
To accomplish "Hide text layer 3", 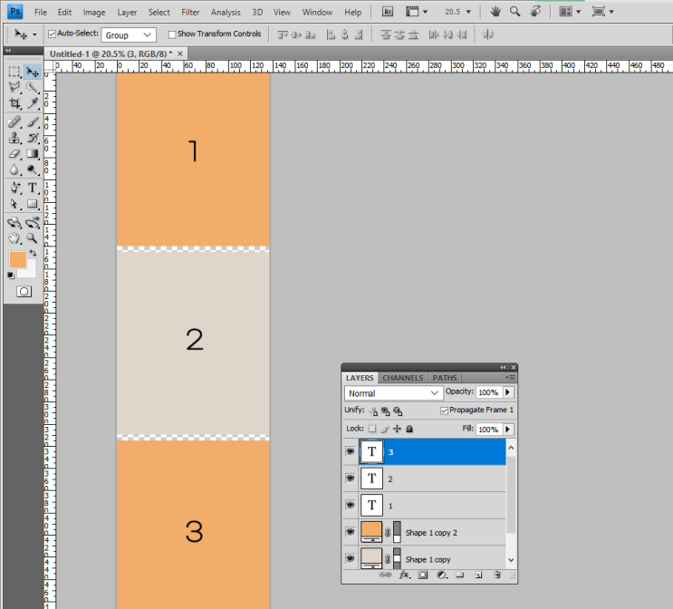I will [351, 451].
